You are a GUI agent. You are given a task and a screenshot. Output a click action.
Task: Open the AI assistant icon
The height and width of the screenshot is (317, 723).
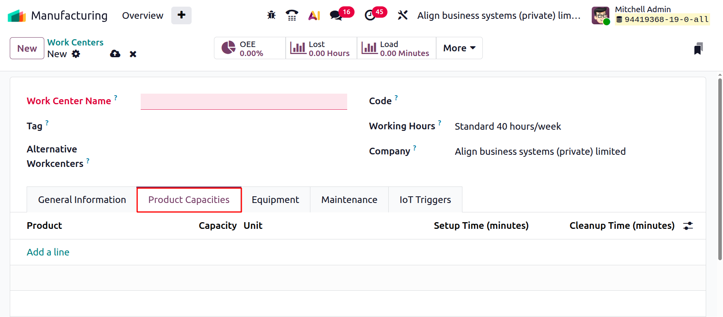coord(314,15)
